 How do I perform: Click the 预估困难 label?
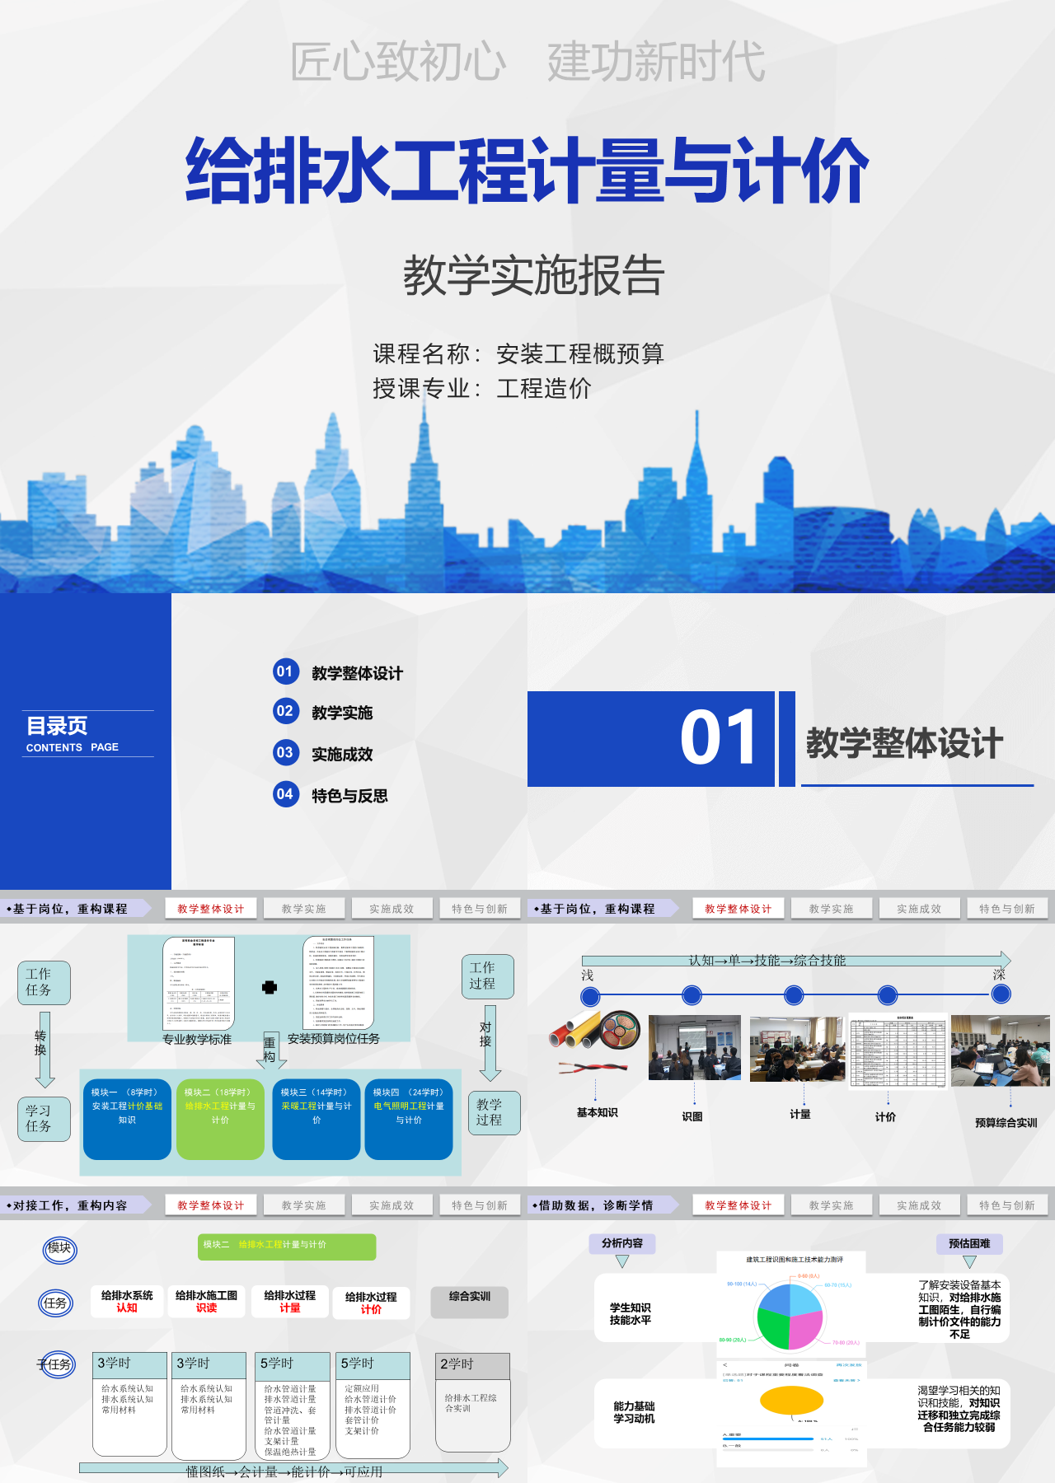point(969,1243)
